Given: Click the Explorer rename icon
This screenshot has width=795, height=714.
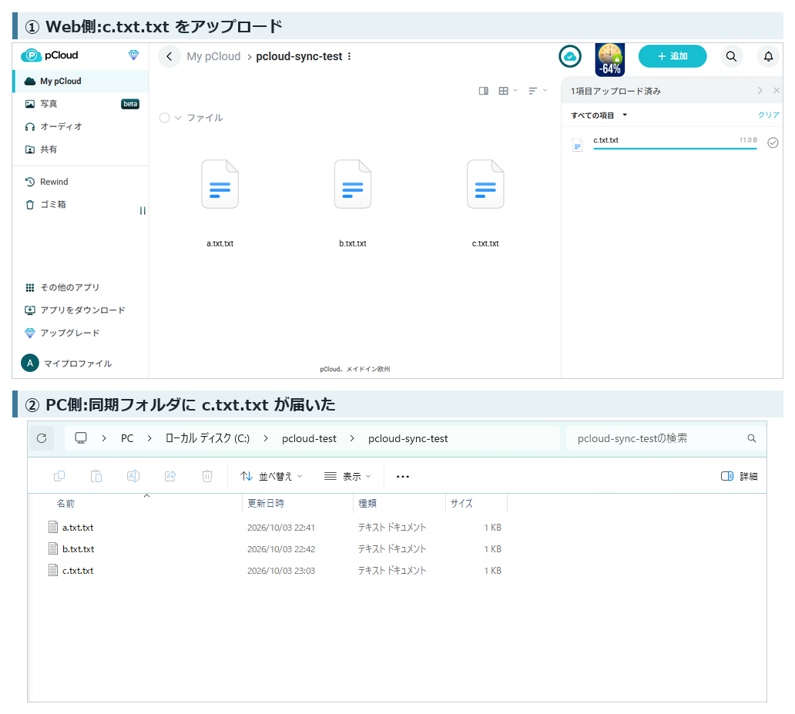Looking at the screenshot, I should coord(132,476).
